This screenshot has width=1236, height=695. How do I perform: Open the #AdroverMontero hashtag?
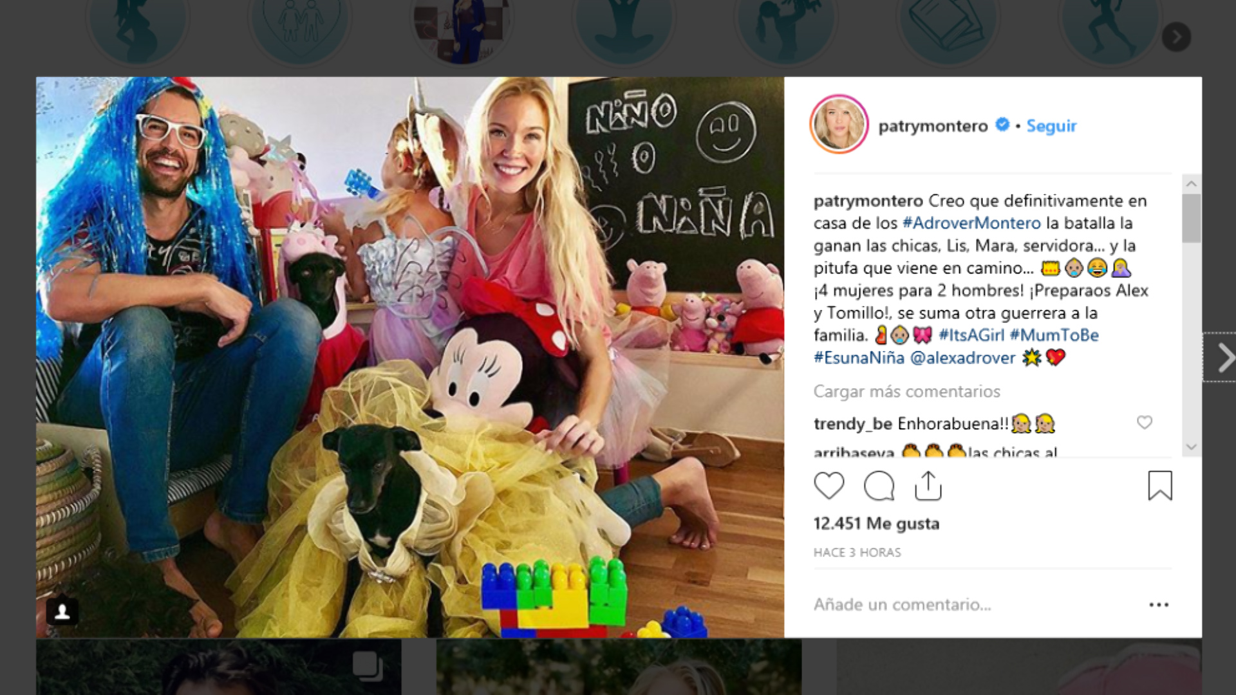pyautogui.click(x=971, y=223)
